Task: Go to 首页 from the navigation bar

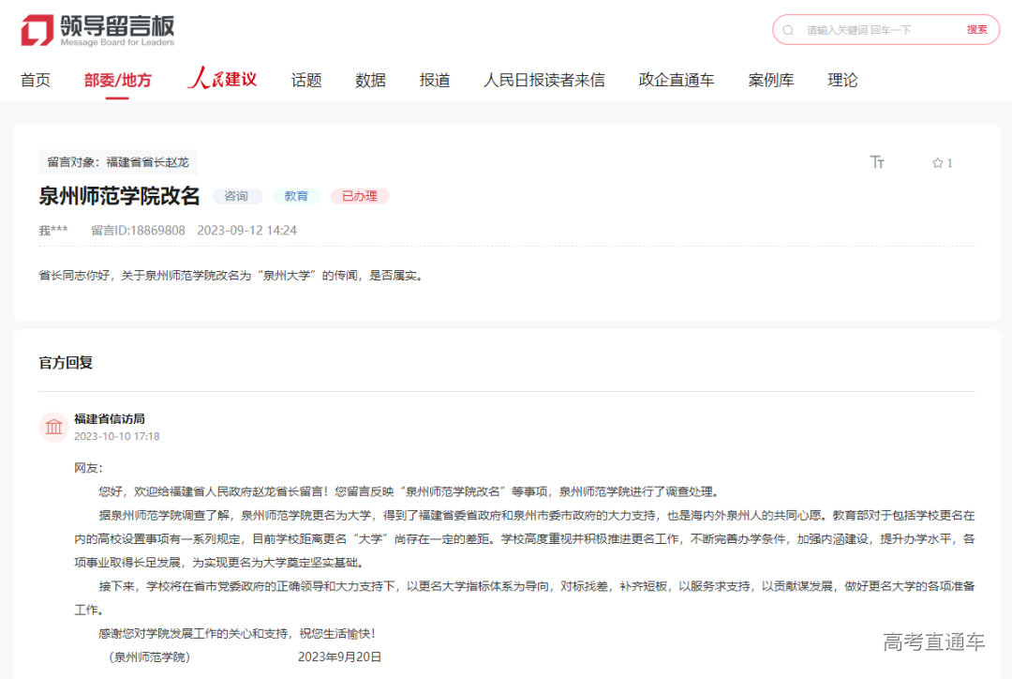Action: click(x=35, y=81)
